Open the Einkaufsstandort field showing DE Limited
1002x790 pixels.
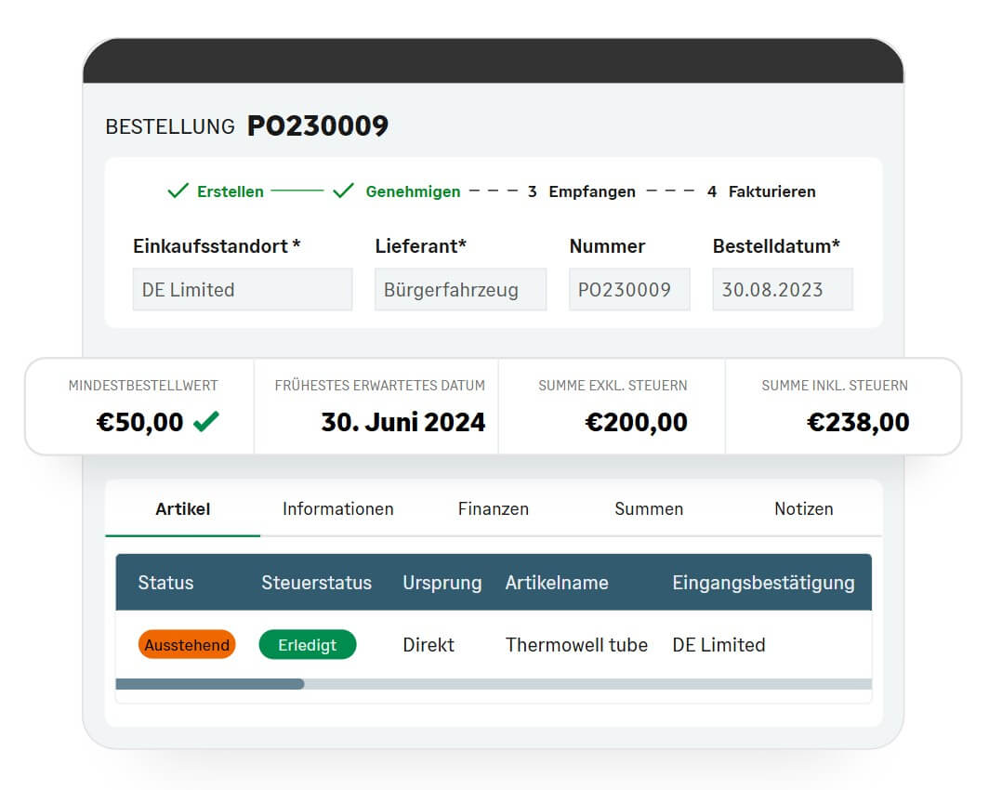coord(243,290)
